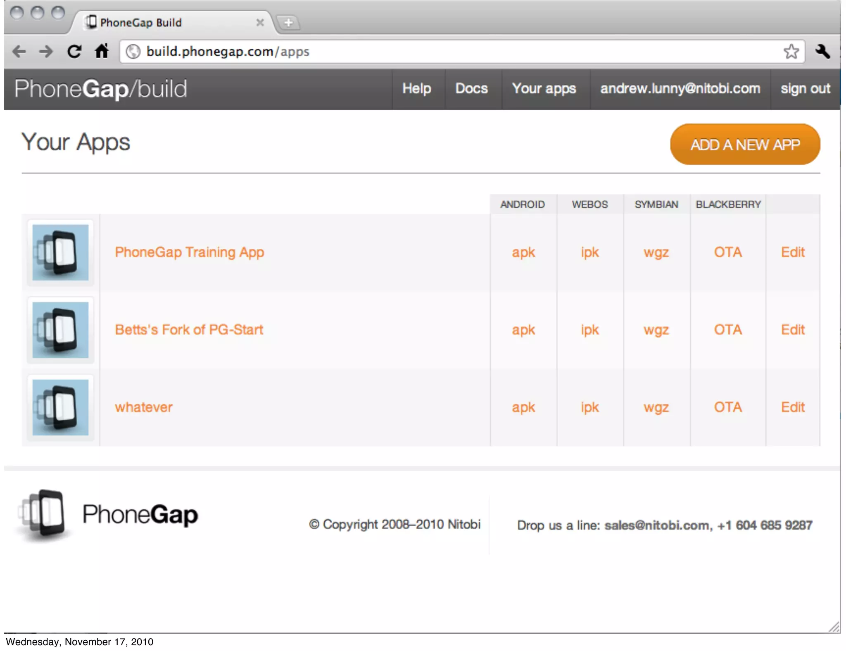
Task: Select Your apps in navigation
Action: 544,88
